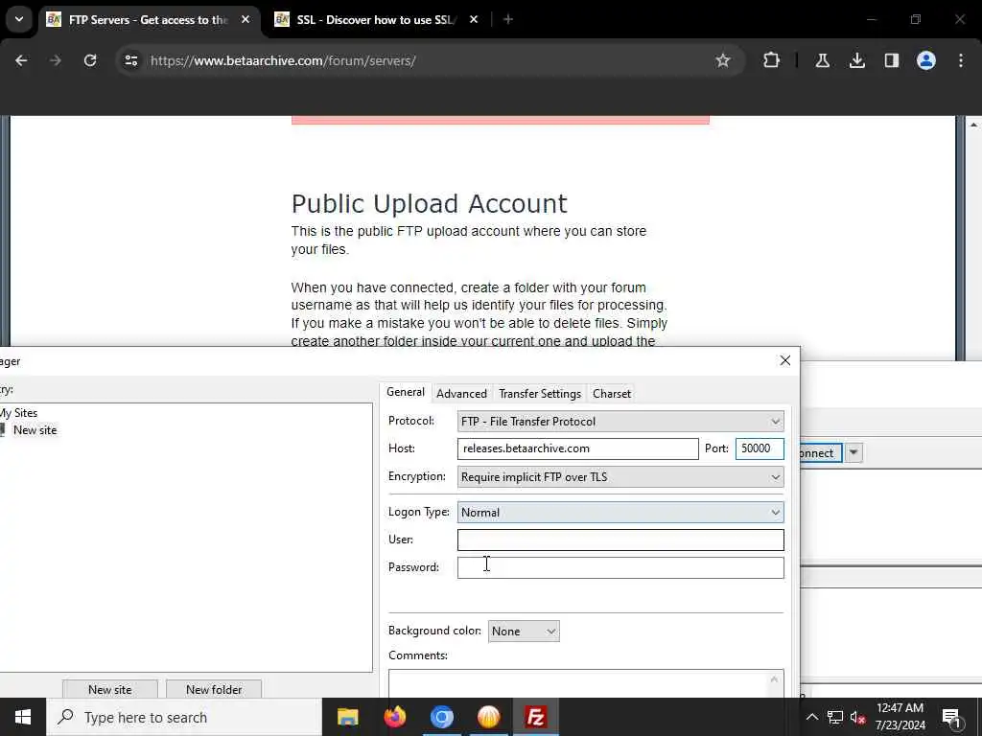Open the browser three-dot menu
The height and width of the screenshot is (736, 982).
tap(961, 60)
